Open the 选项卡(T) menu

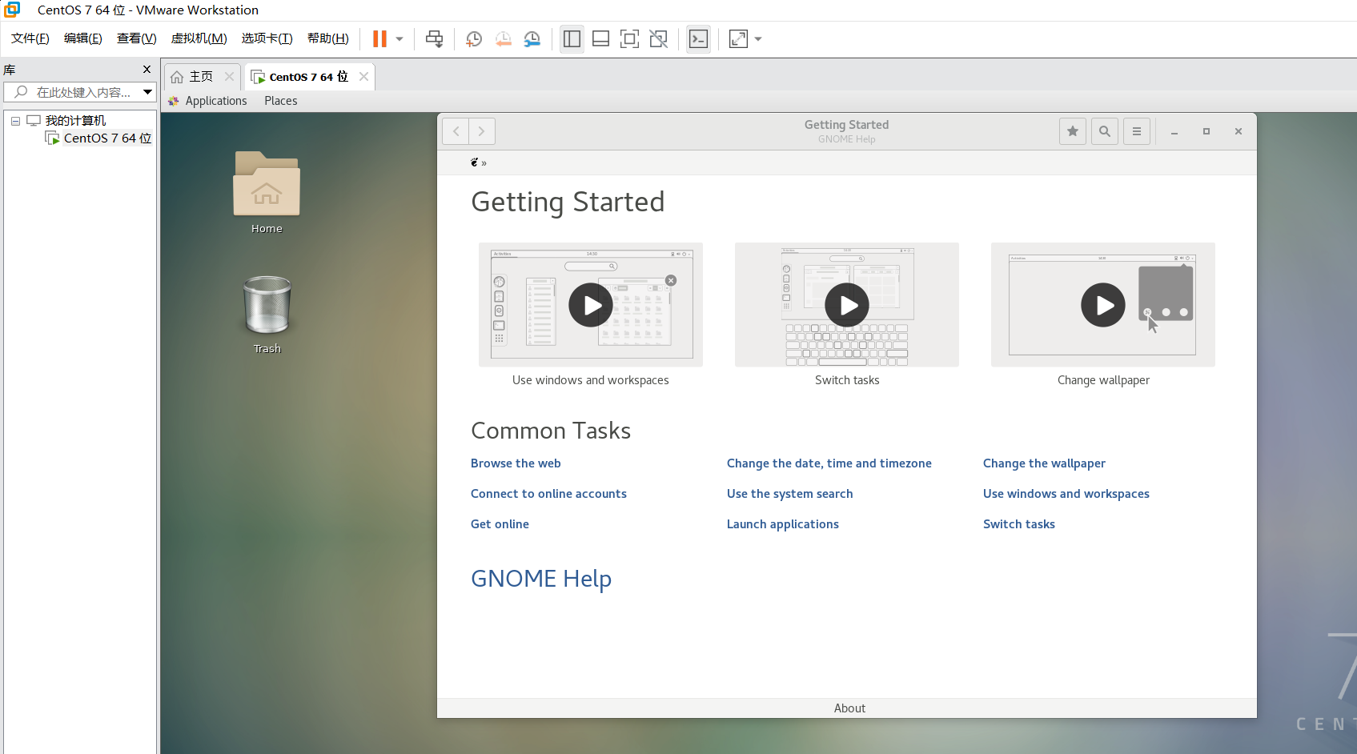coord(267,38)
